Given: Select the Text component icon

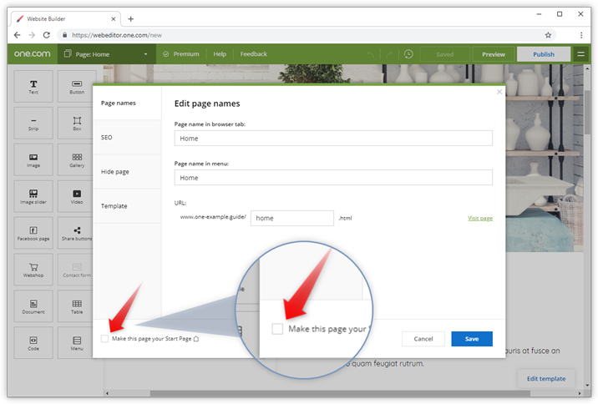Looking at the screenshot, I should (33, 86).
